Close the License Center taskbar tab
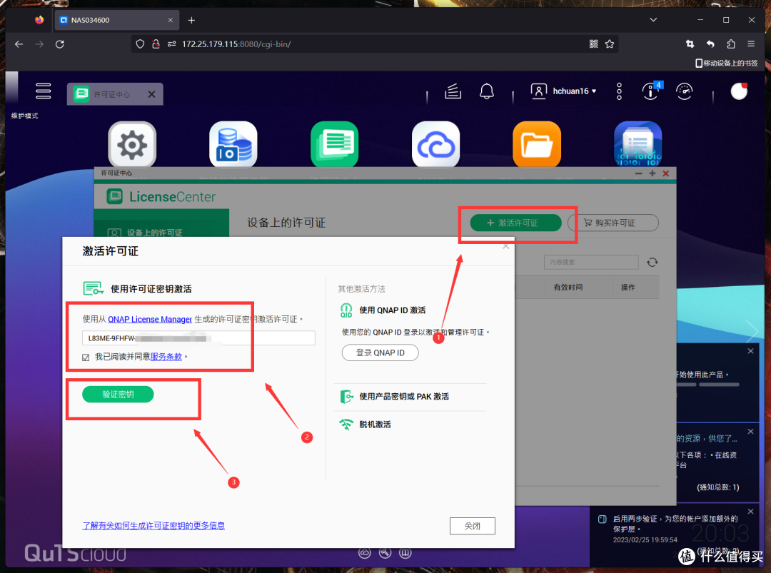 (152, 94)
